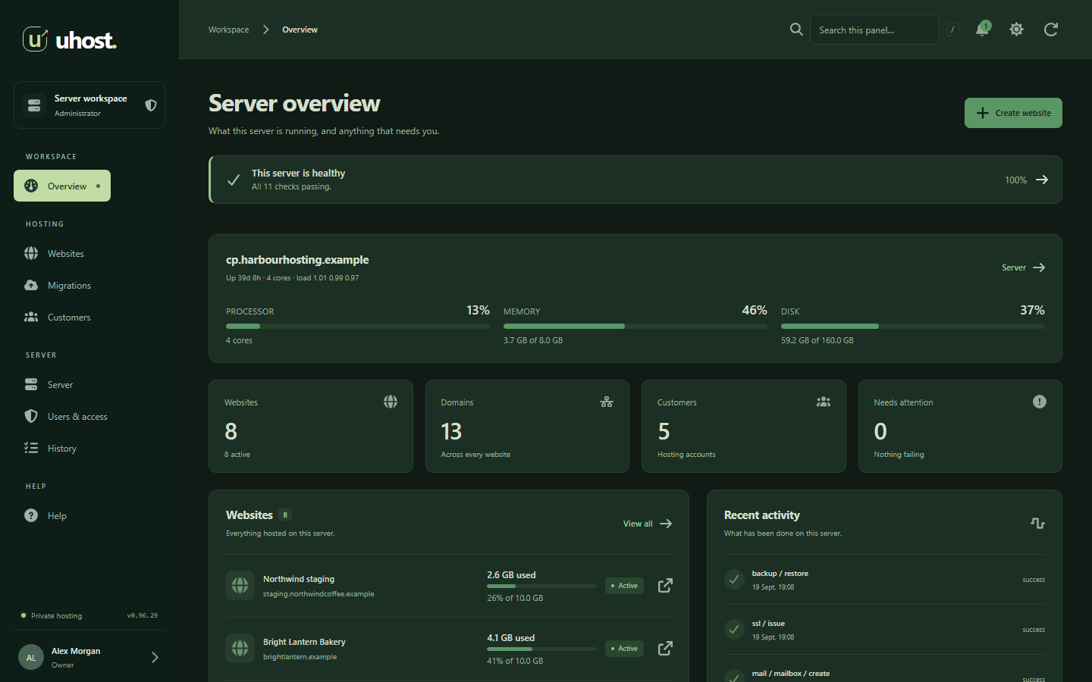Click the slash shortcut key badge

(952, 30)
